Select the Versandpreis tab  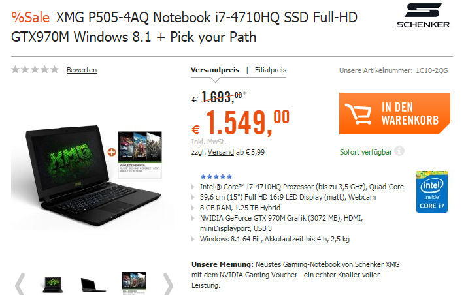pyautogui.click(x=215, y=70)
